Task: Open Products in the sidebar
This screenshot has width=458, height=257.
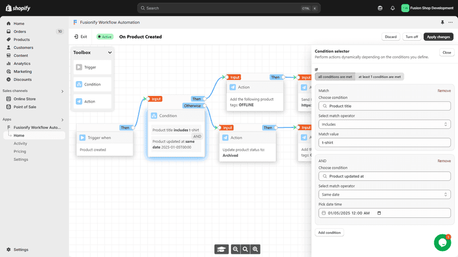Action: tap(22, 39)
